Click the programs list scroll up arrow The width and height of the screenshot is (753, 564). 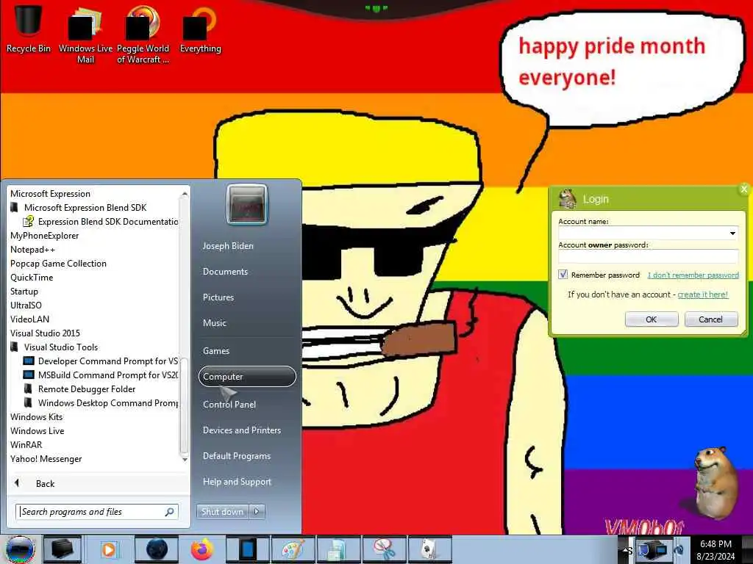click(x=185, y=194)
